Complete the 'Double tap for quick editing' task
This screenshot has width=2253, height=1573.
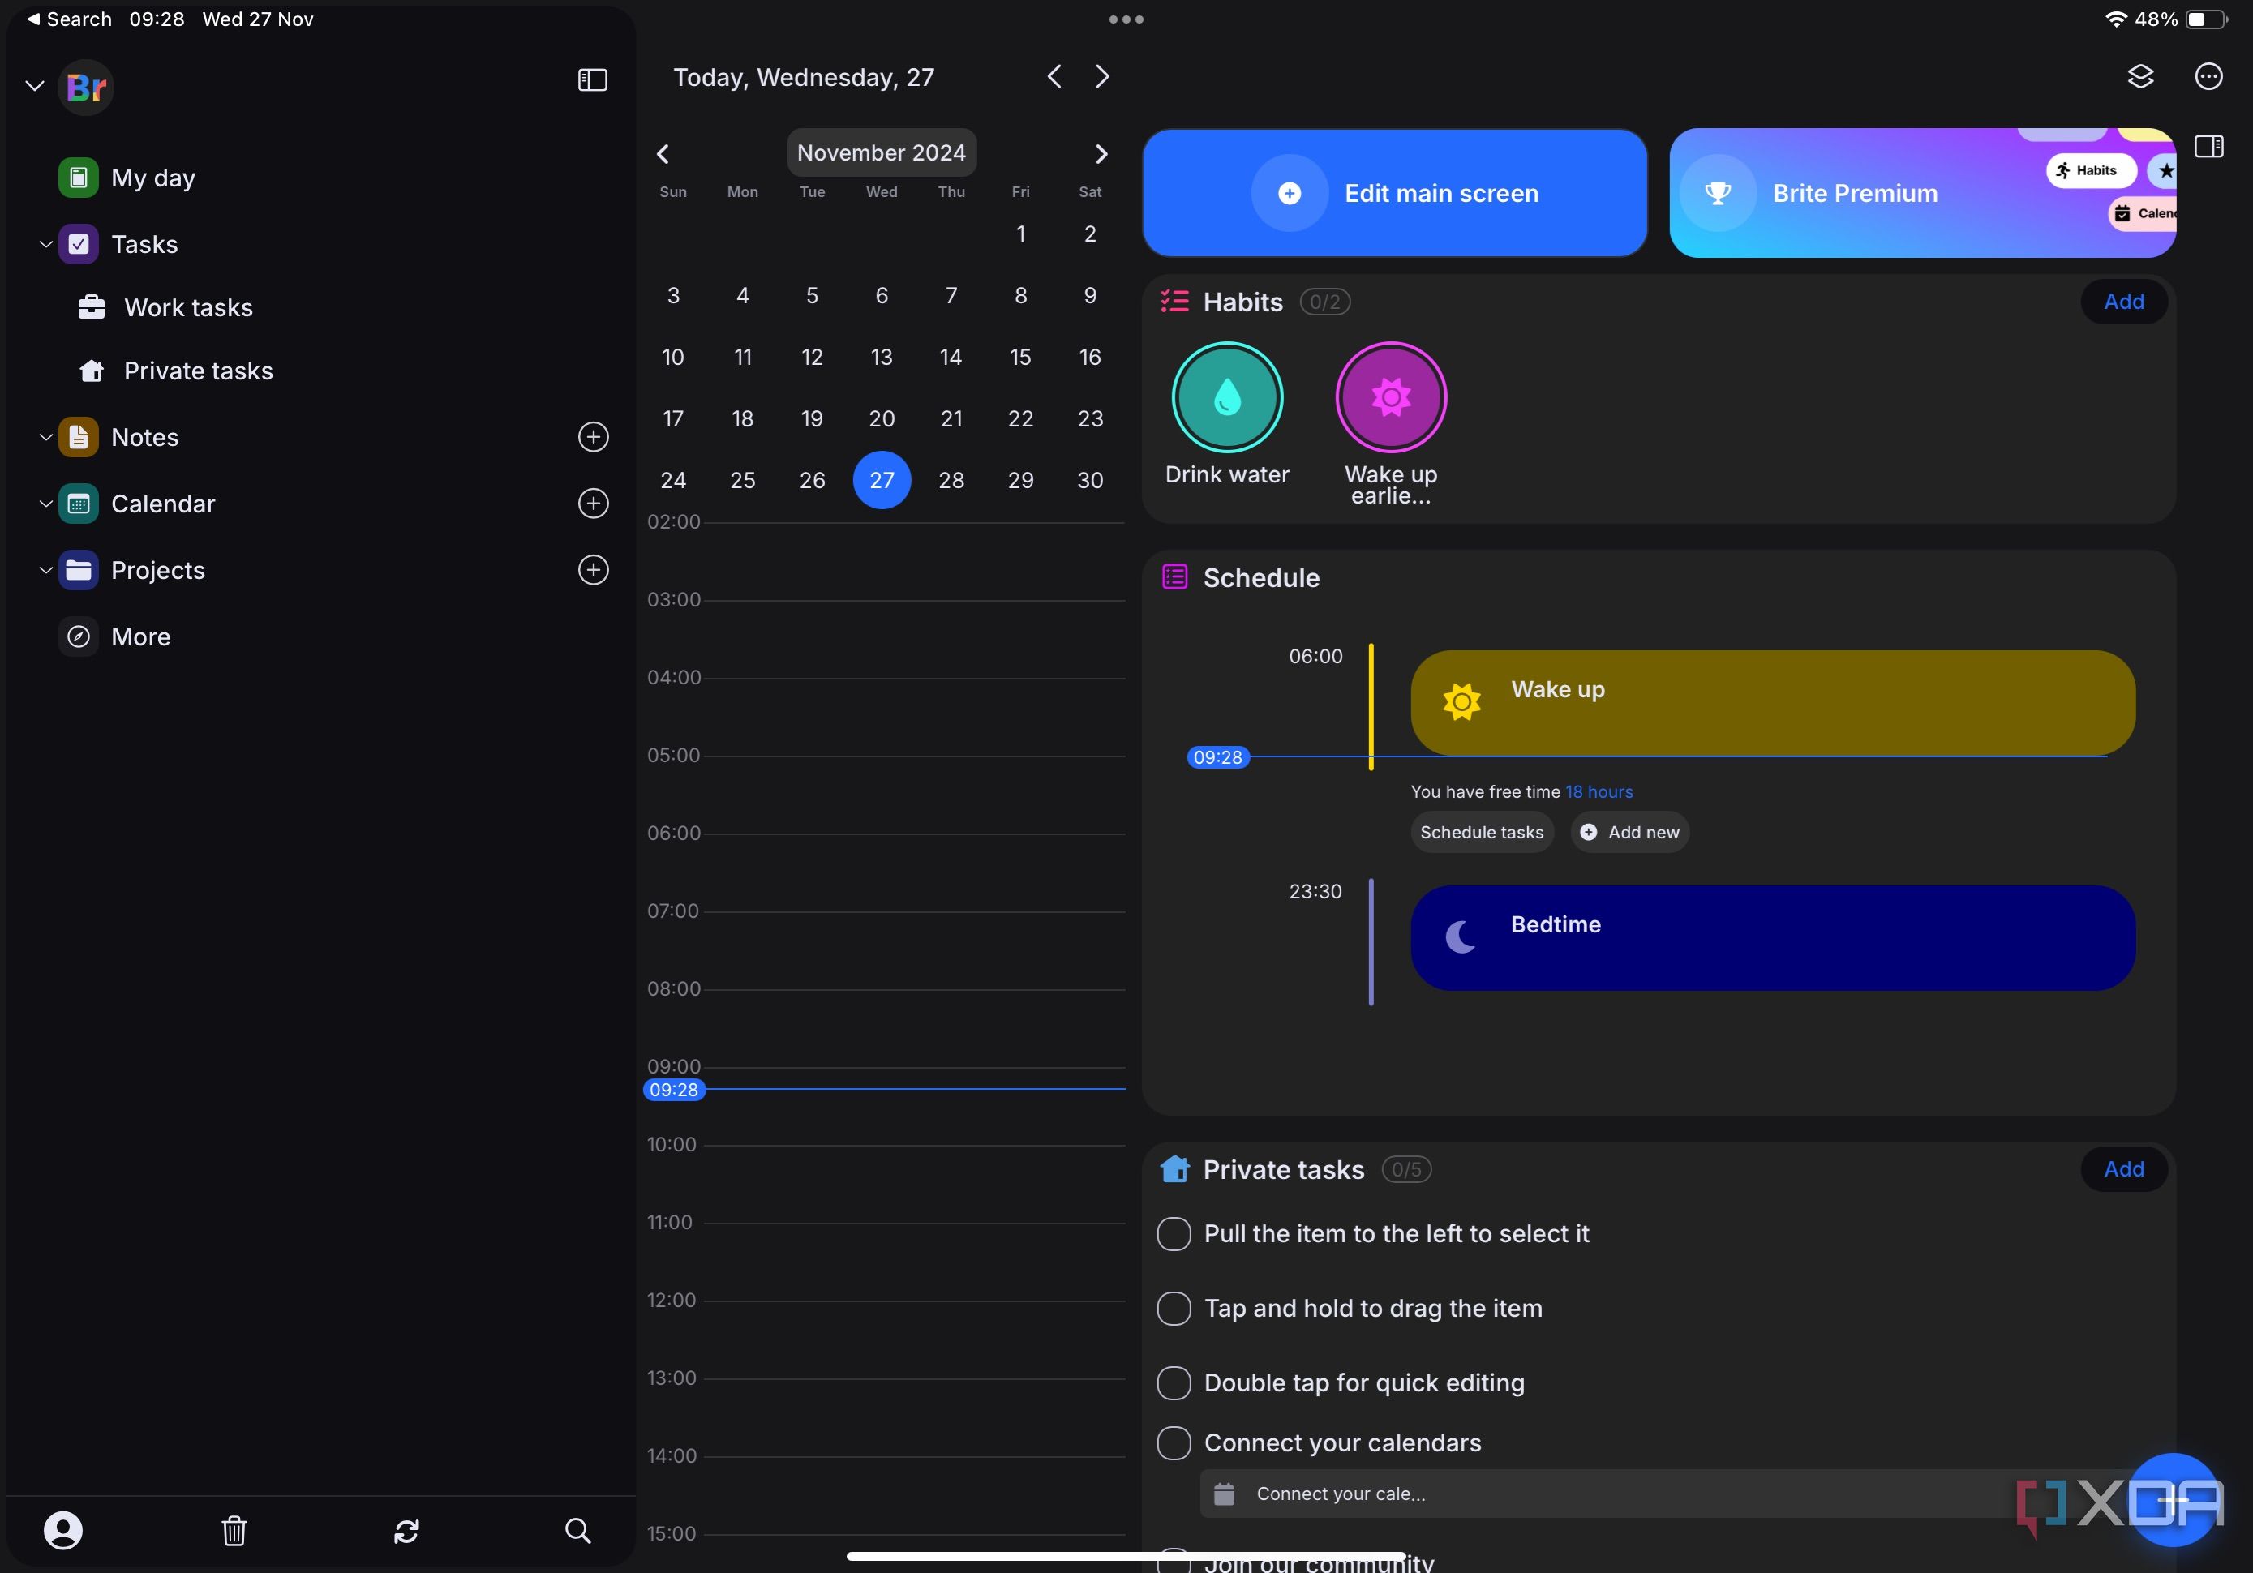[x=1174, y=1382]
